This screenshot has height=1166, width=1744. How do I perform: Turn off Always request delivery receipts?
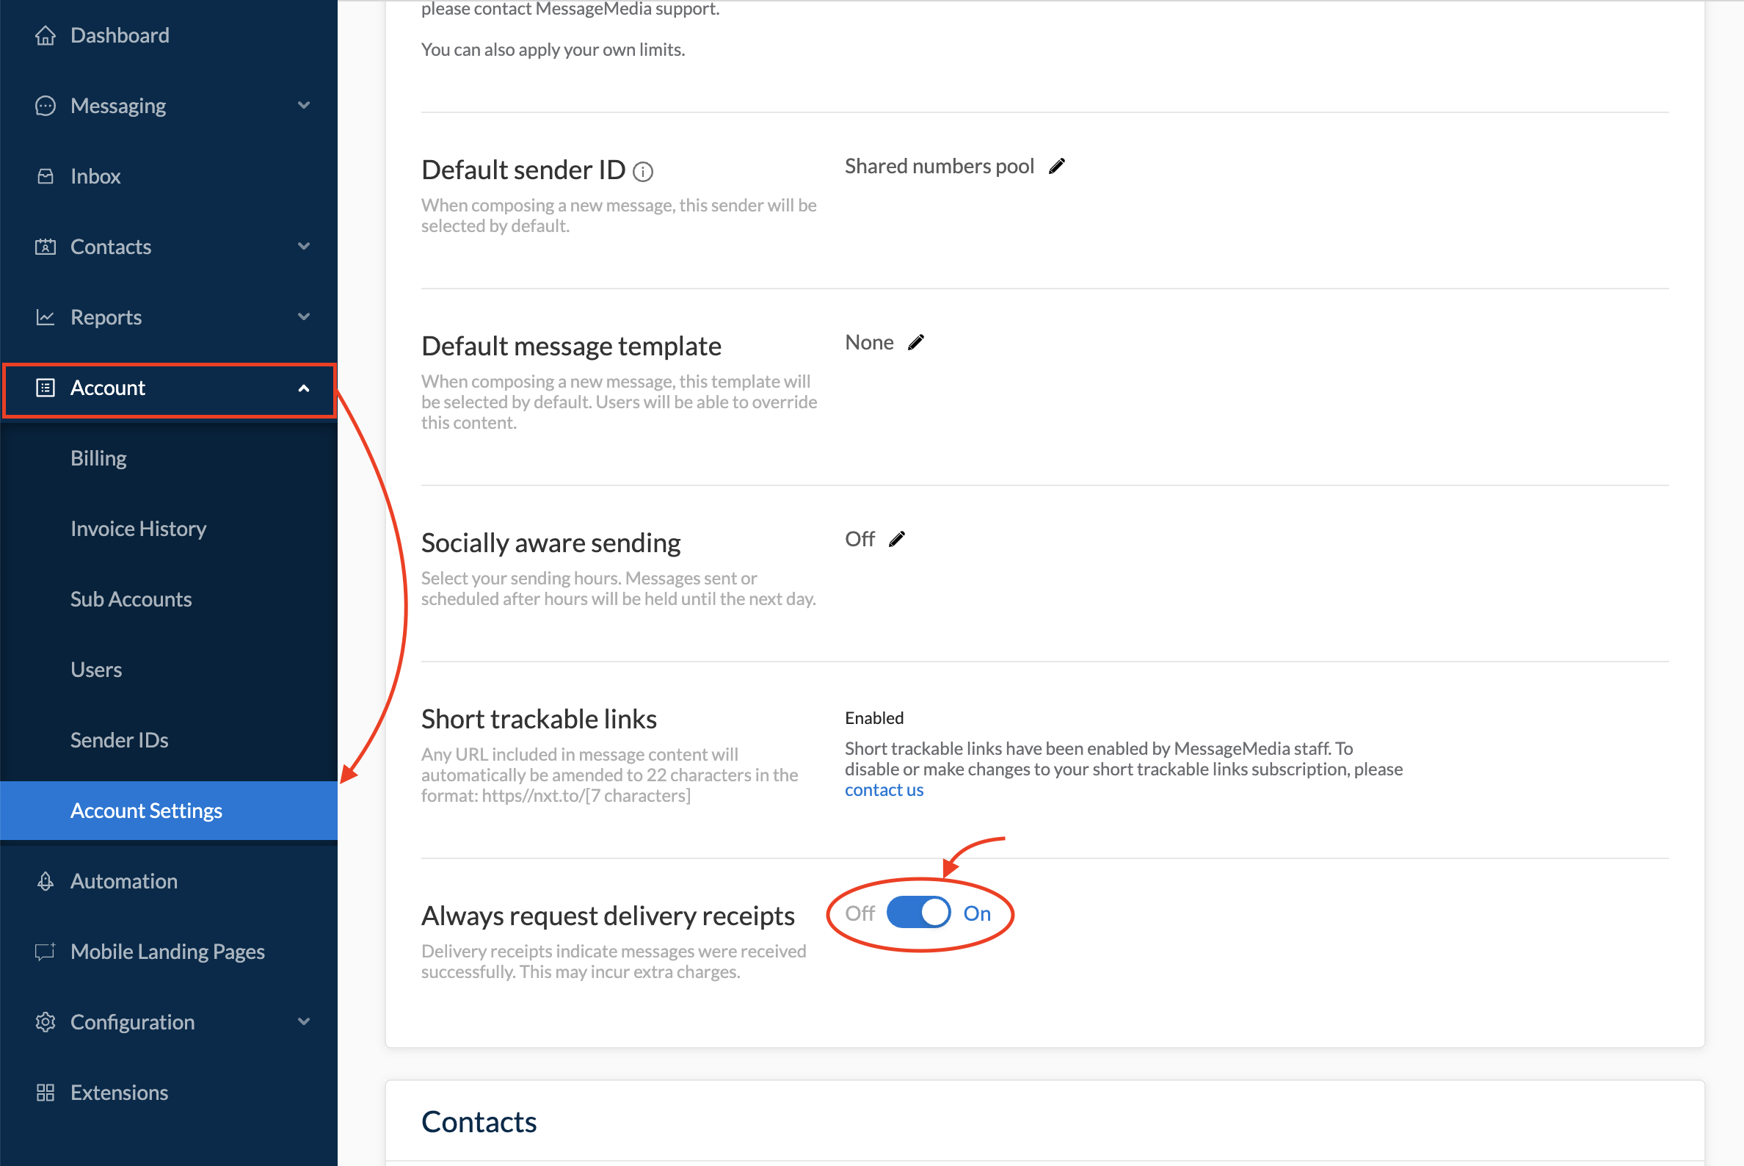tap(918, 913)
